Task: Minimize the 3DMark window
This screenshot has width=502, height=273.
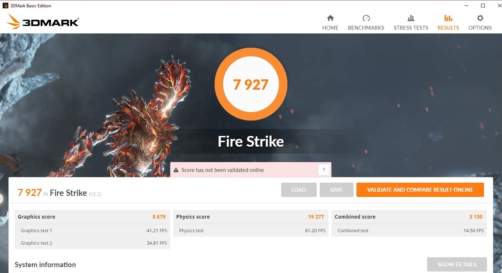Action: [466, 6]
